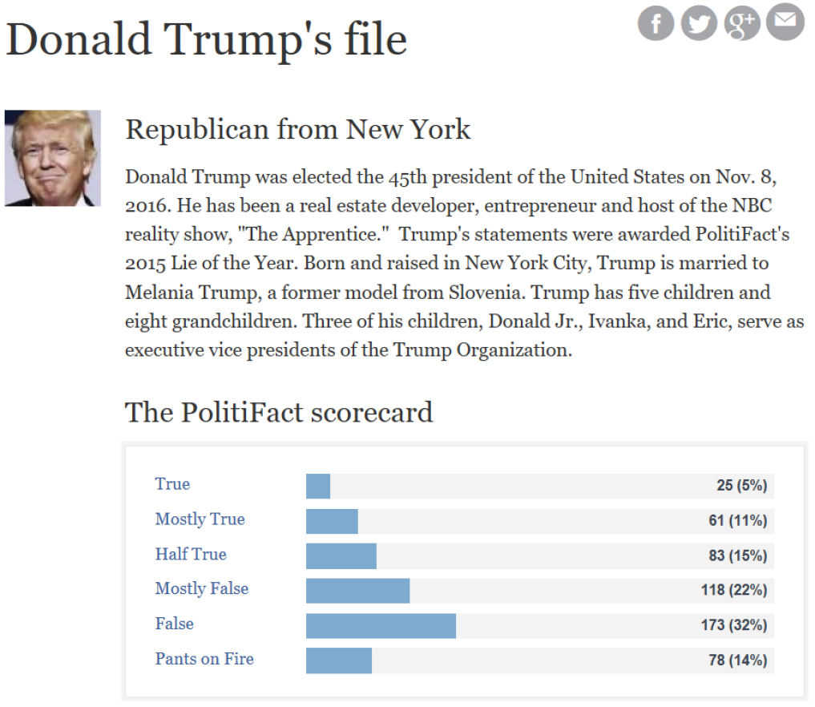Screen dimensions: 815x707
Task: Click the Mostly True blue bar
Action: [332, 521]
